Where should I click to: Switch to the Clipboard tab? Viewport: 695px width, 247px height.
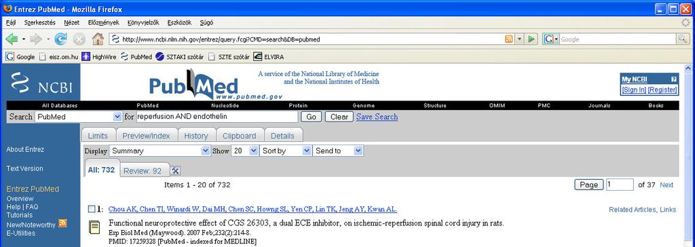click(240, 136)
